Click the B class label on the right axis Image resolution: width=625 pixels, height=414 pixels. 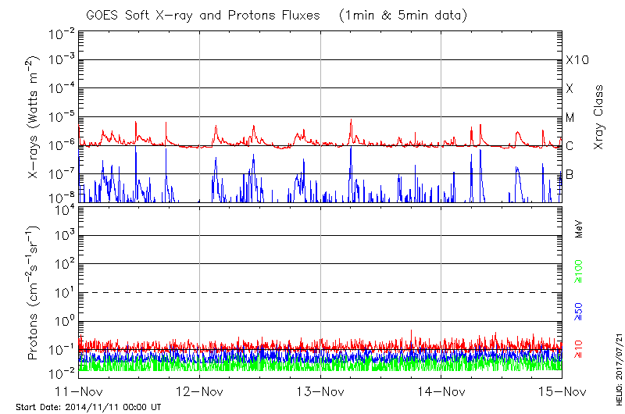pos(570,174)
